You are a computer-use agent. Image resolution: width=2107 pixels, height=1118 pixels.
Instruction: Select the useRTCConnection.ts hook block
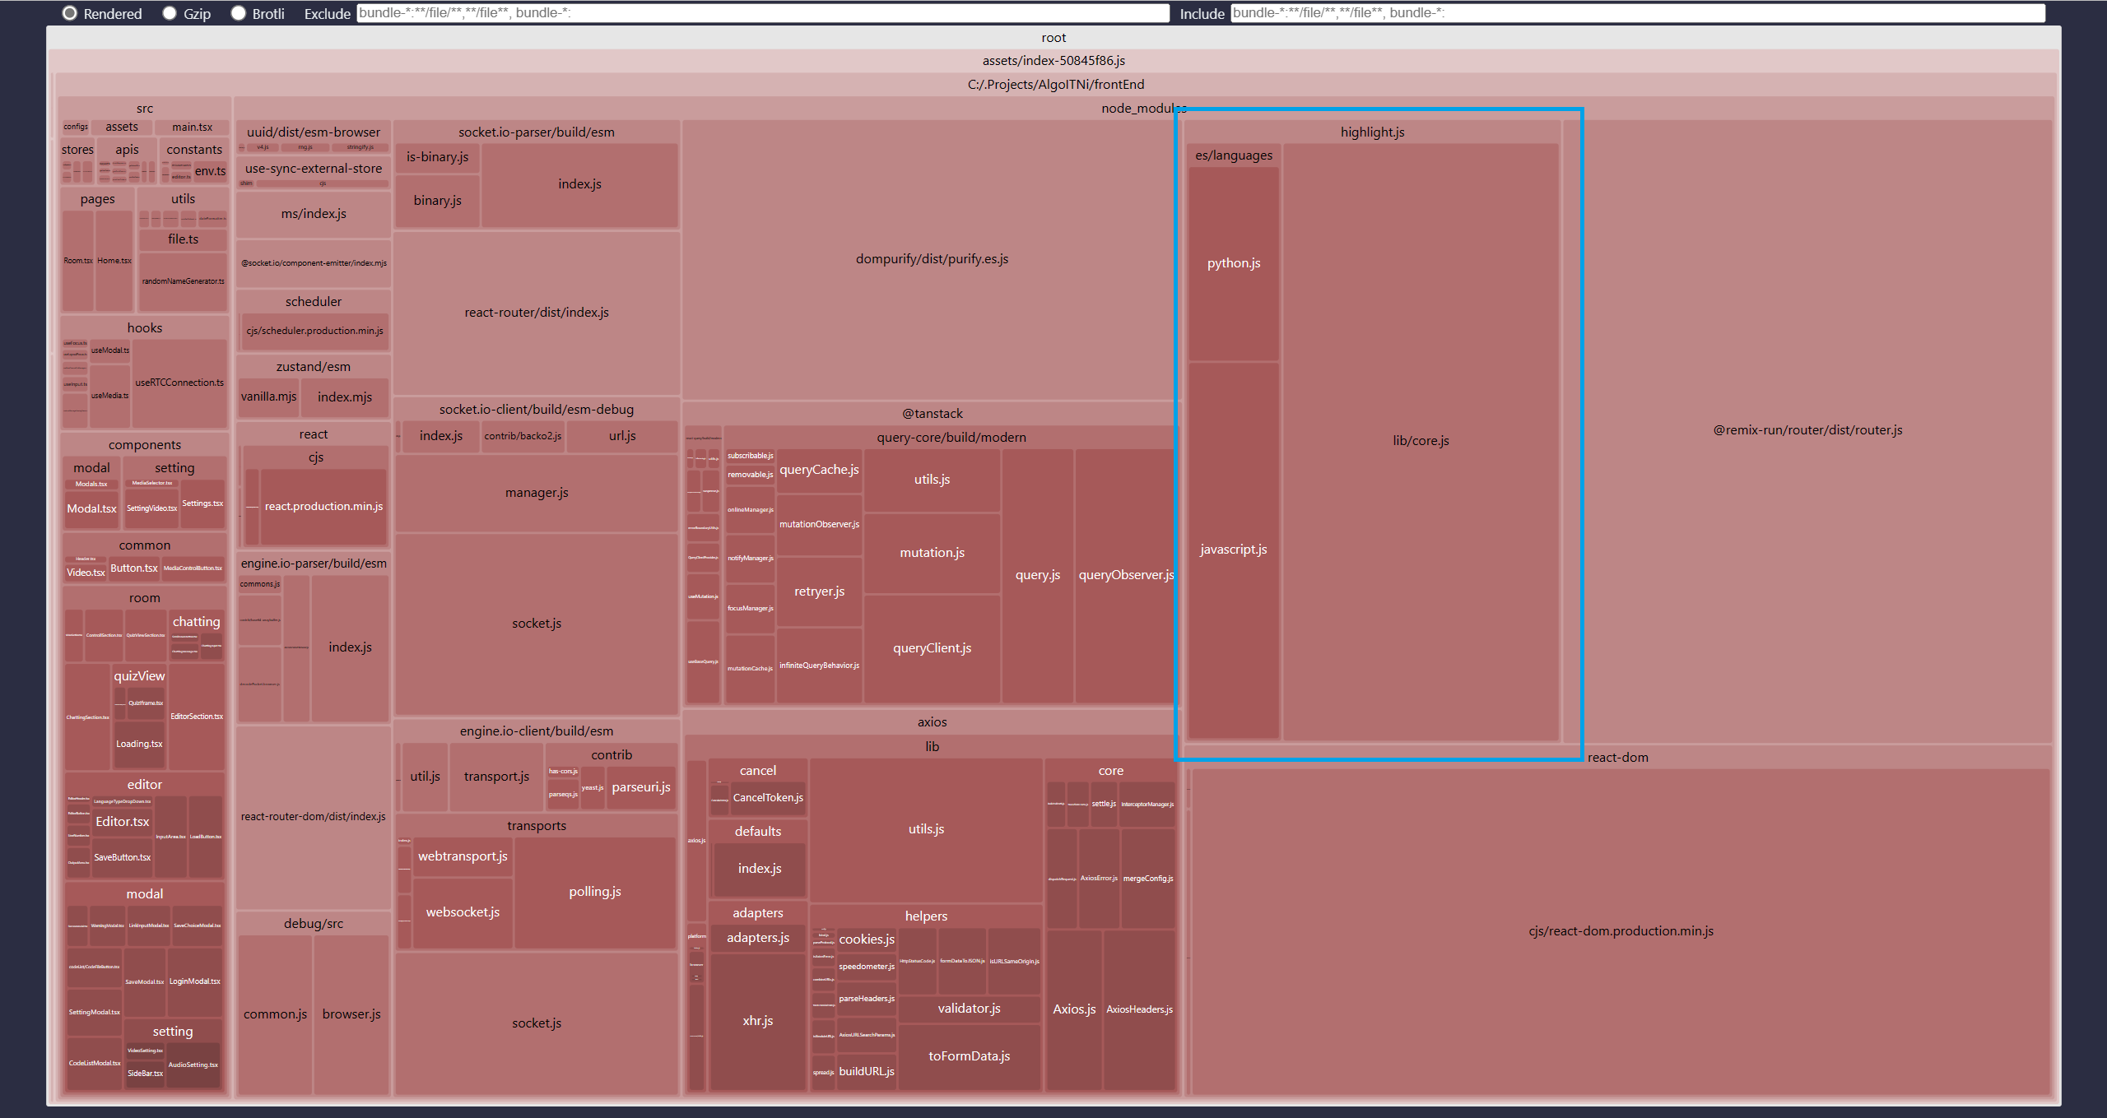pyautogui.click(x=179, y=383)
